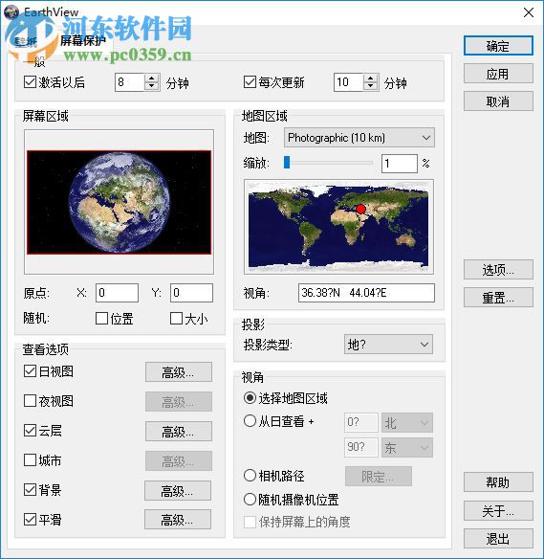Open 帮助 help
The height and width of the screenshot is (559, 544).
coord(498,482)
